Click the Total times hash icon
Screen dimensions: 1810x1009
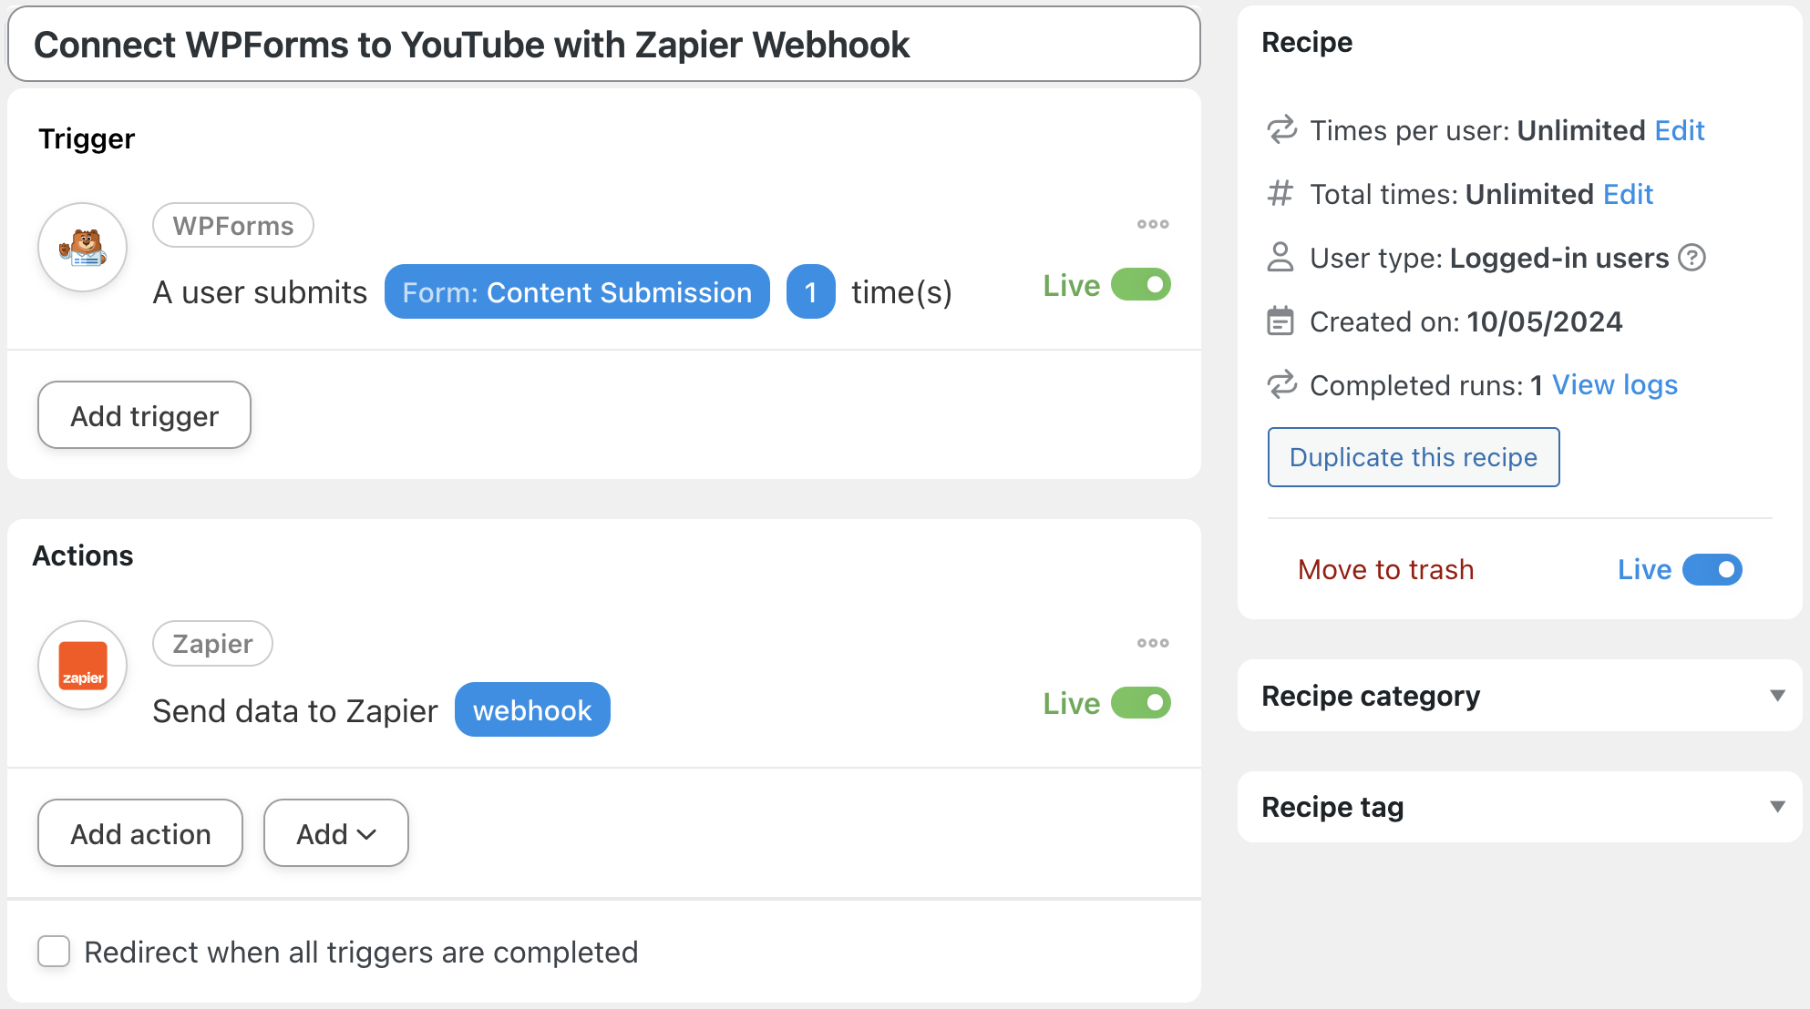point(1280,194)
